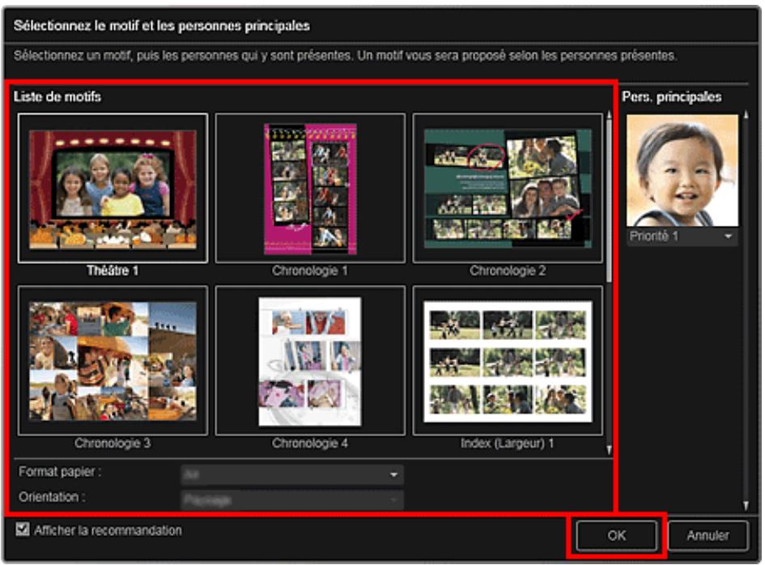Choose the Chronologie 4 design thumbnail
The width and height of the screenshot is (765, 565).
[x=310, y=360]
